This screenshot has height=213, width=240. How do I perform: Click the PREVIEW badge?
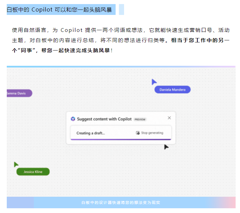[x=140, y=119]
